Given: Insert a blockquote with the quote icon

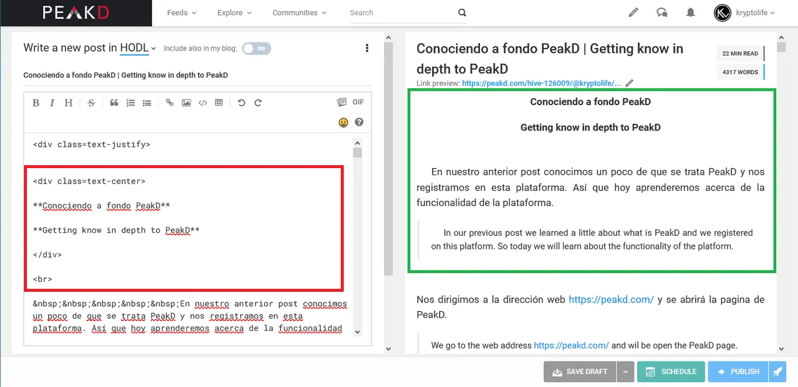Looking at the screenshot, I should click(114, 103).
